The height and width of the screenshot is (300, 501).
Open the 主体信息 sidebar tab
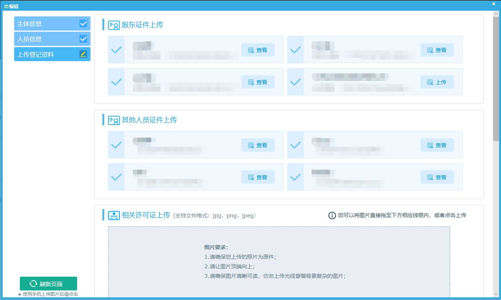[x=46, y=24]
